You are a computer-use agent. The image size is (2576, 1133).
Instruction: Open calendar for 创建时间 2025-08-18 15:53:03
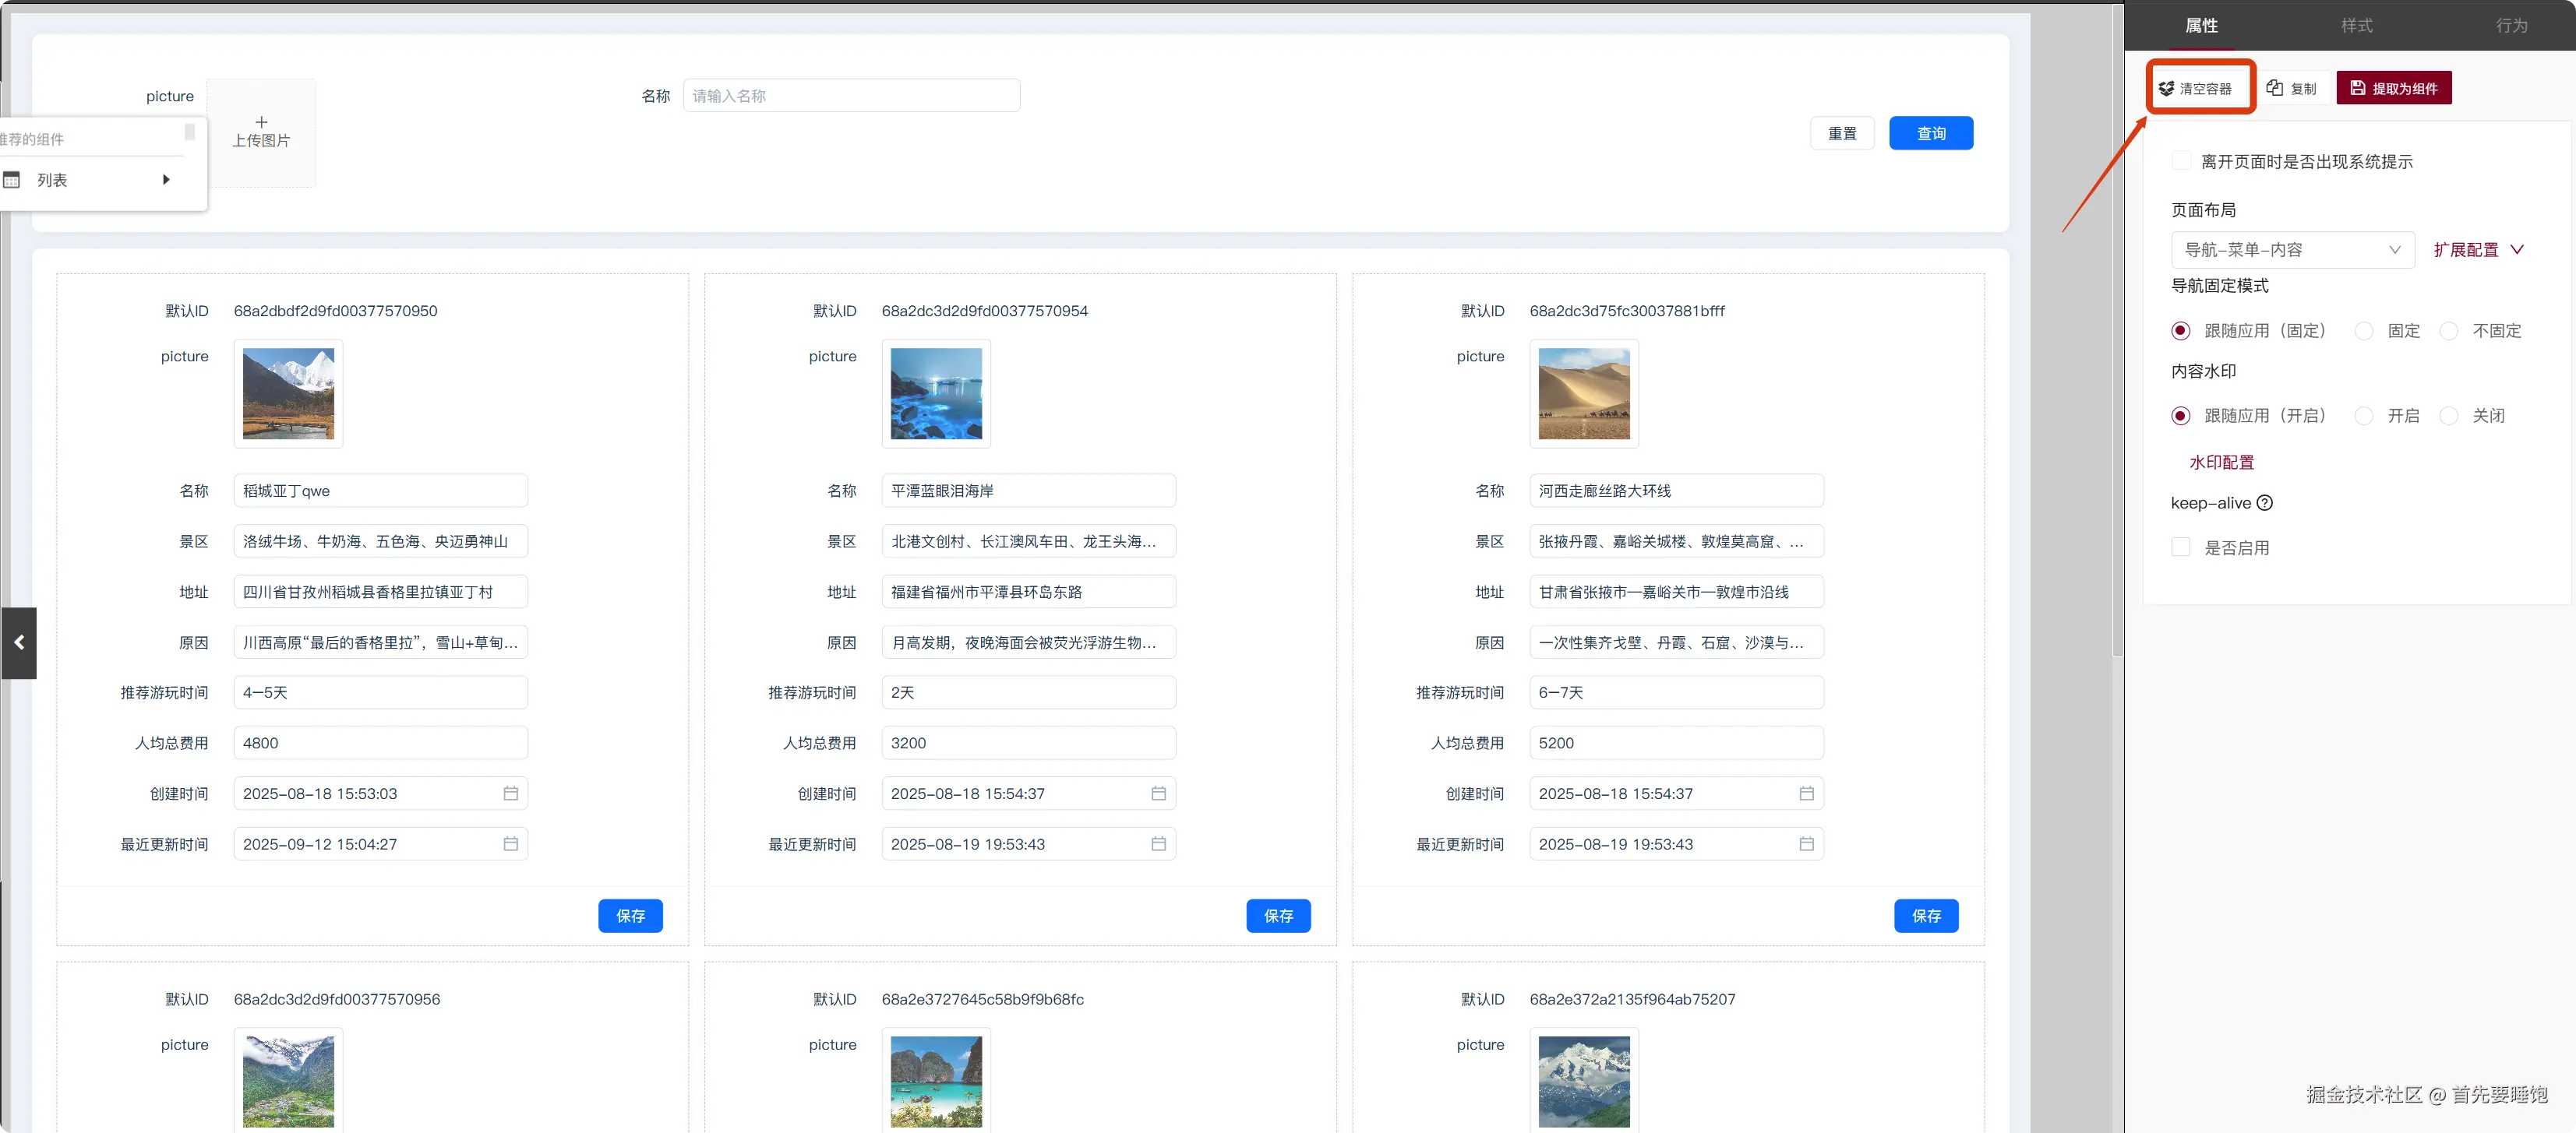[x=510, y=793]
